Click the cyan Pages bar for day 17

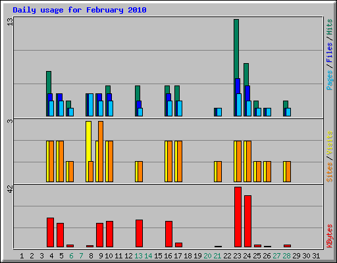coord(180,108)
